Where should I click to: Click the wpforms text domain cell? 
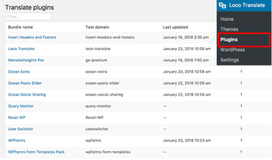click(x=93, y=140)
